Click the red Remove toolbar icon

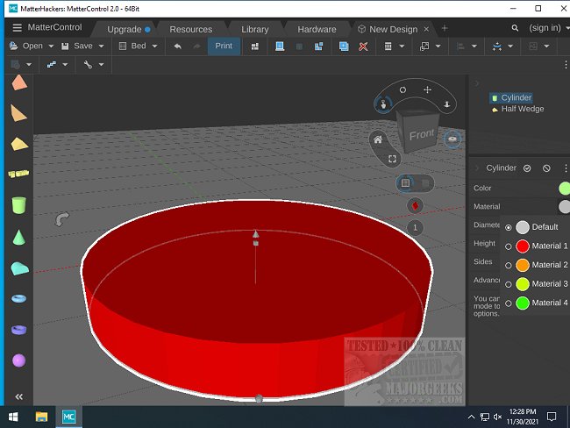(363, 46)
